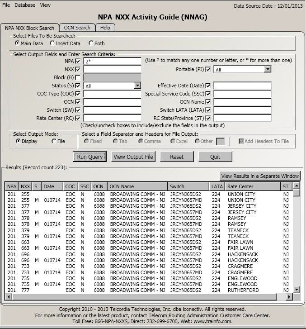Click the RUTHERFORD rate center cell
Viewport: 306px width, 329px height.
click(243, 290)
